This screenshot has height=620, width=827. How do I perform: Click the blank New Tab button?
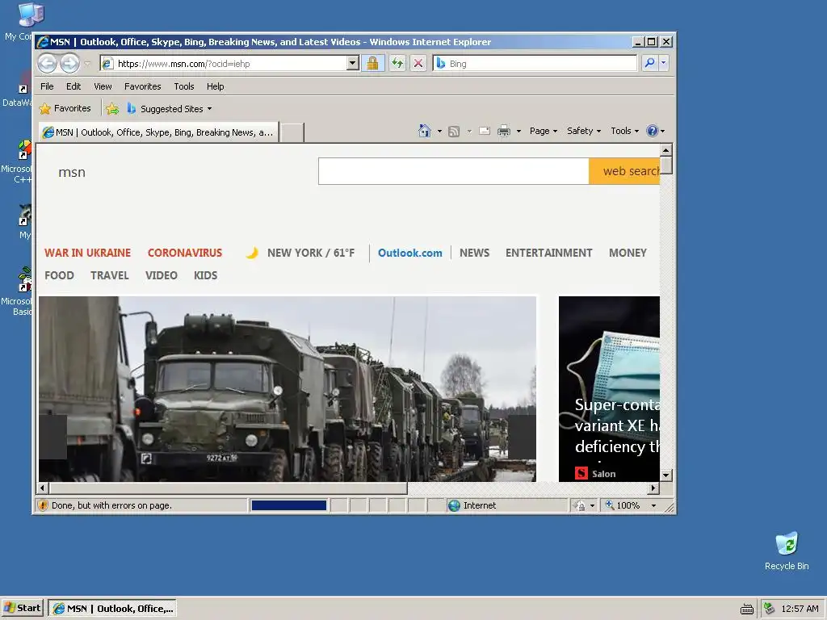pos(292,133)
